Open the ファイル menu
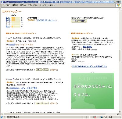The image size is (122, 119). pos(6,5)
